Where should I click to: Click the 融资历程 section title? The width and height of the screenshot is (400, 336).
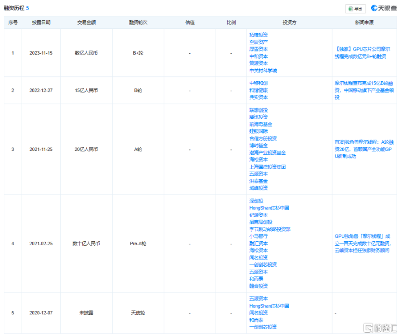[14, 8]
